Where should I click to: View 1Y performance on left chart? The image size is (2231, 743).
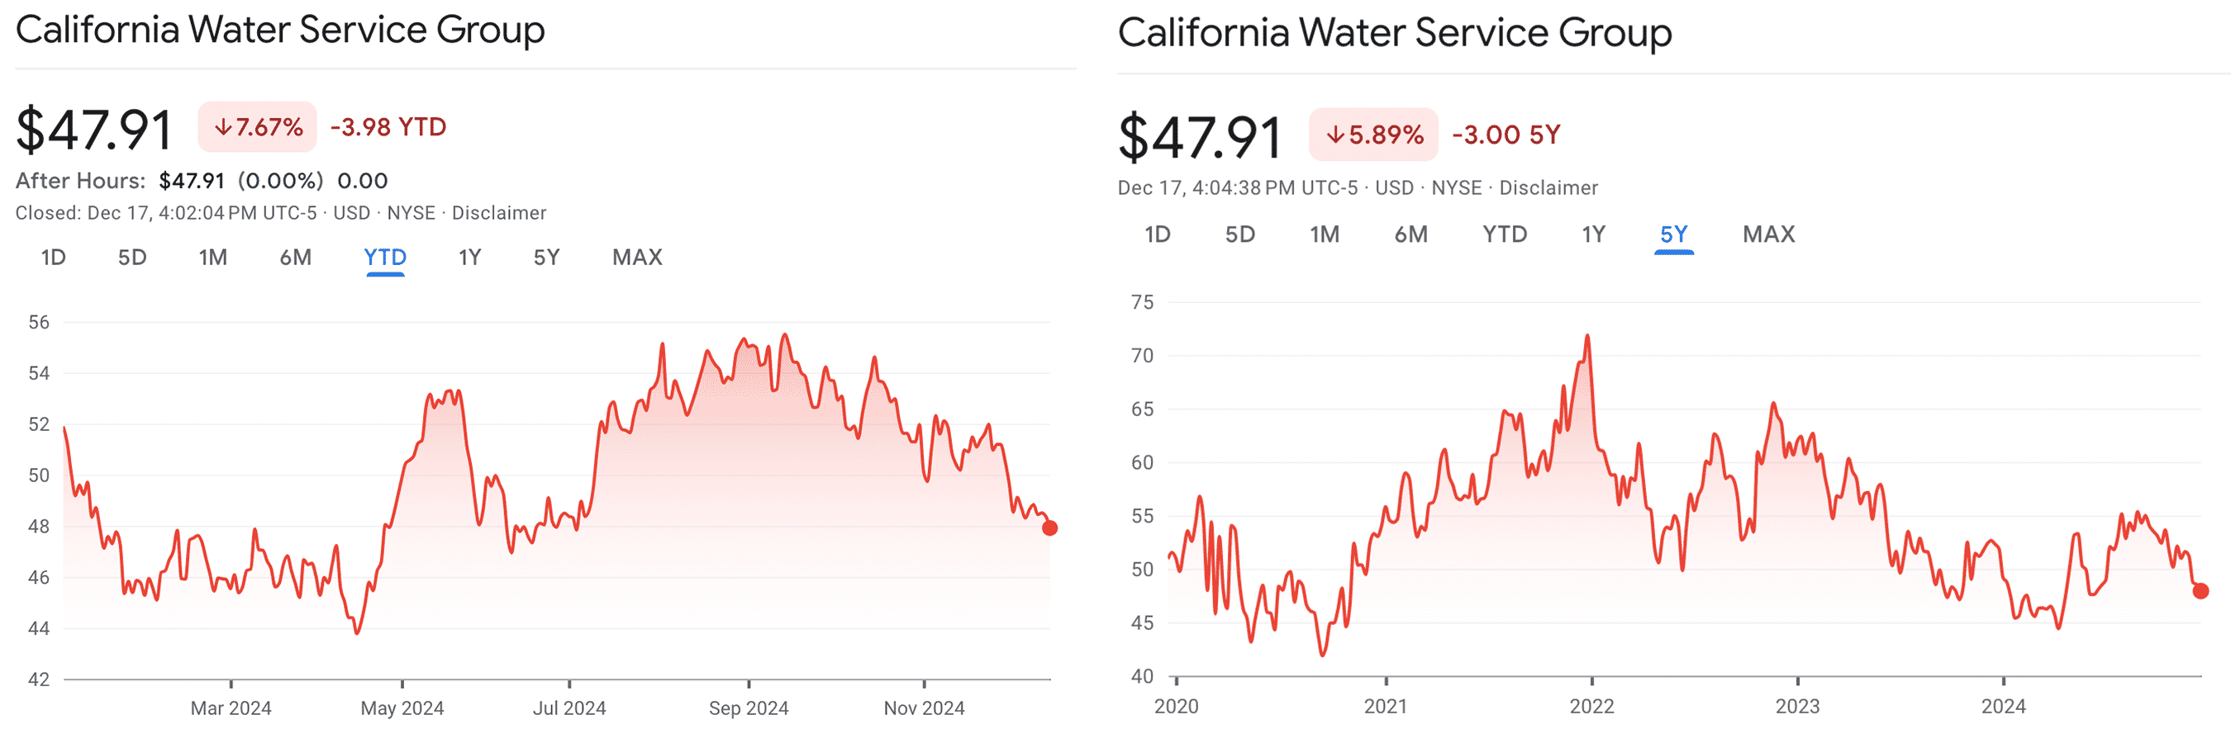click(x=469, y=257)
